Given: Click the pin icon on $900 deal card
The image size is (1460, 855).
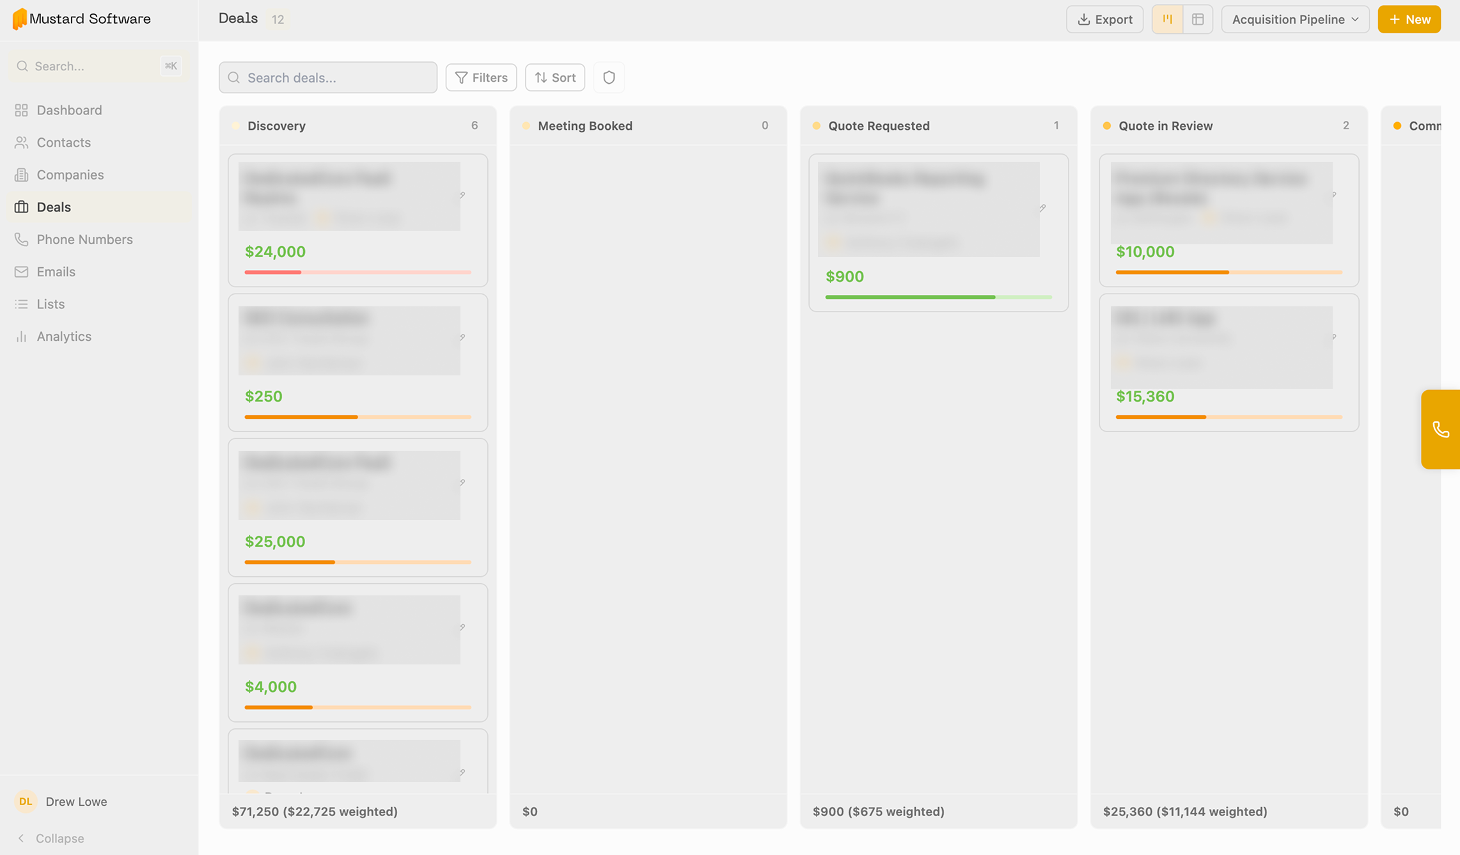Looking at the screenshot, I should (1042, 208).
